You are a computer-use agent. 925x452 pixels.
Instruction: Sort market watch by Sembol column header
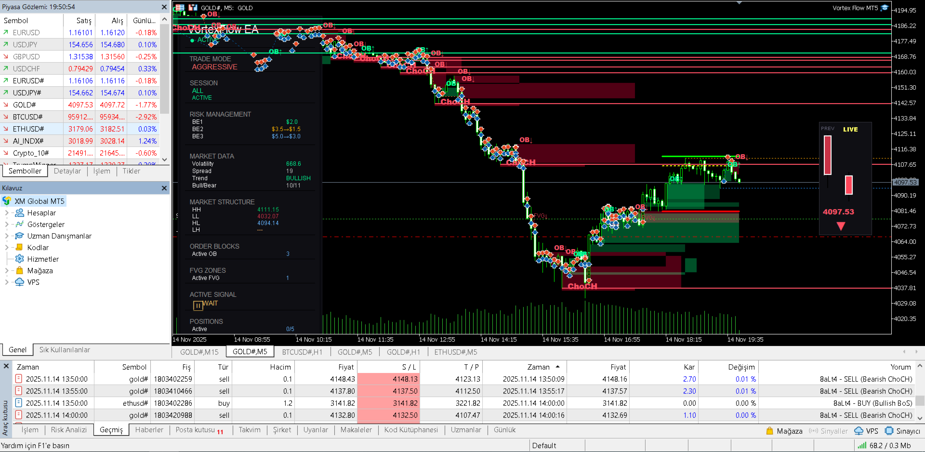pyautogui.click(x=32, y=20)
